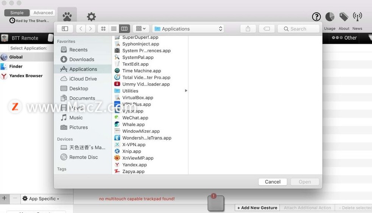Select Recents in the Favorites sidebar
This screenshot has width=372, height=213.
(82, 50)
